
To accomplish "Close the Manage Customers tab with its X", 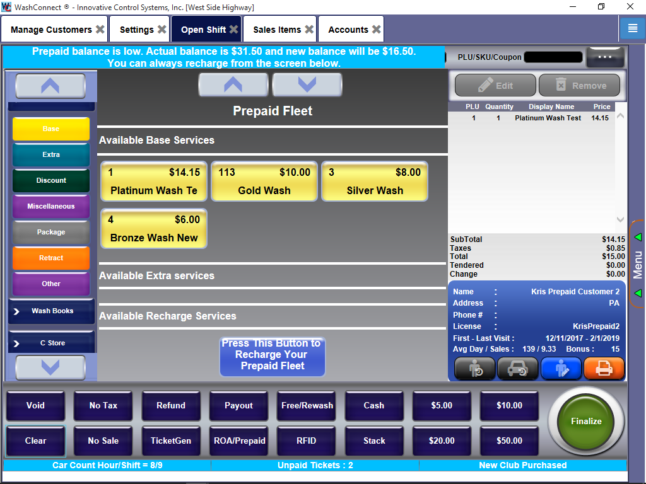I will pos(100,30).
